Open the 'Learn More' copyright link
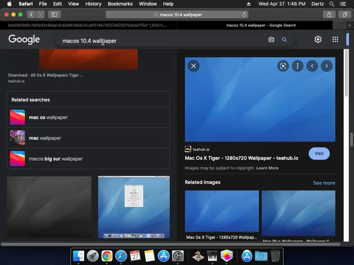This screenshot has width=354, height=265. coord(267,168)
